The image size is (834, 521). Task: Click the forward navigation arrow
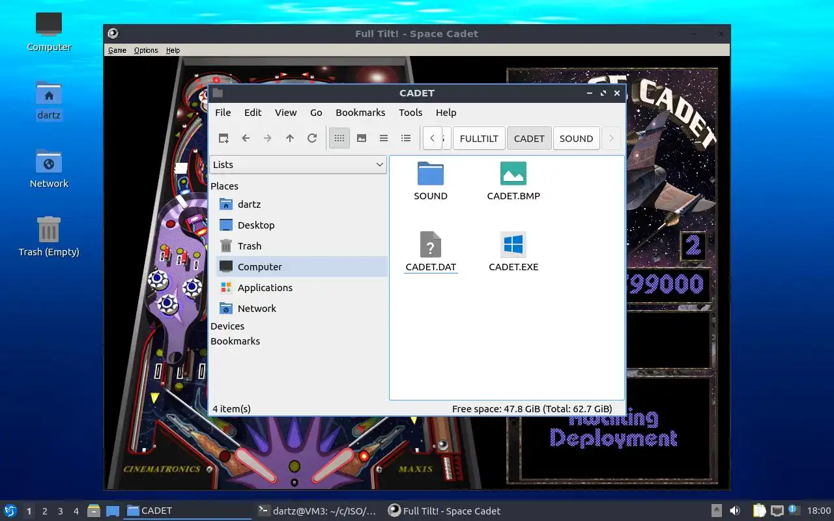pos(268,138)
